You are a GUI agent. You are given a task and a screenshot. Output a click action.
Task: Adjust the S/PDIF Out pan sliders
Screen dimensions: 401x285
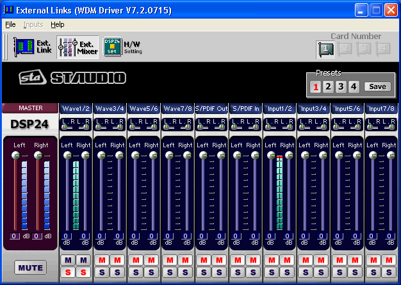211,124
